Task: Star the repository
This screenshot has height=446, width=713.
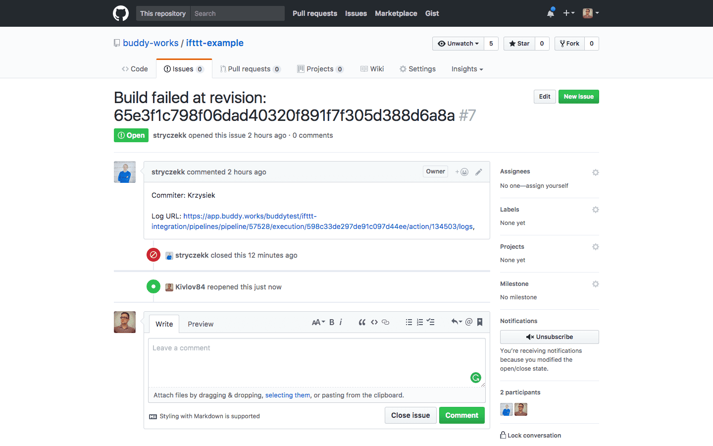Action: tap(519, 44)
